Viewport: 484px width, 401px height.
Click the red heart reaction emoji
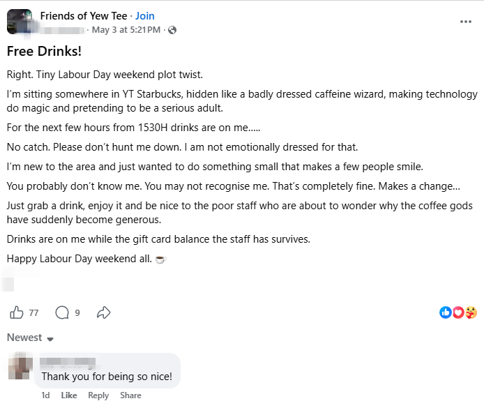pyautogui.click(x=458, y=312)
